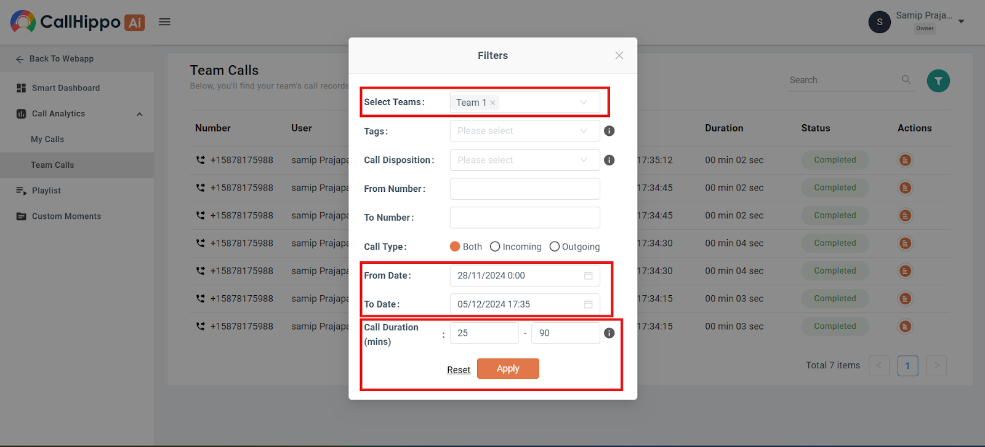Screen dimensions: 985x447
Task: Show info about Tags
Action: tap(609, 131)
